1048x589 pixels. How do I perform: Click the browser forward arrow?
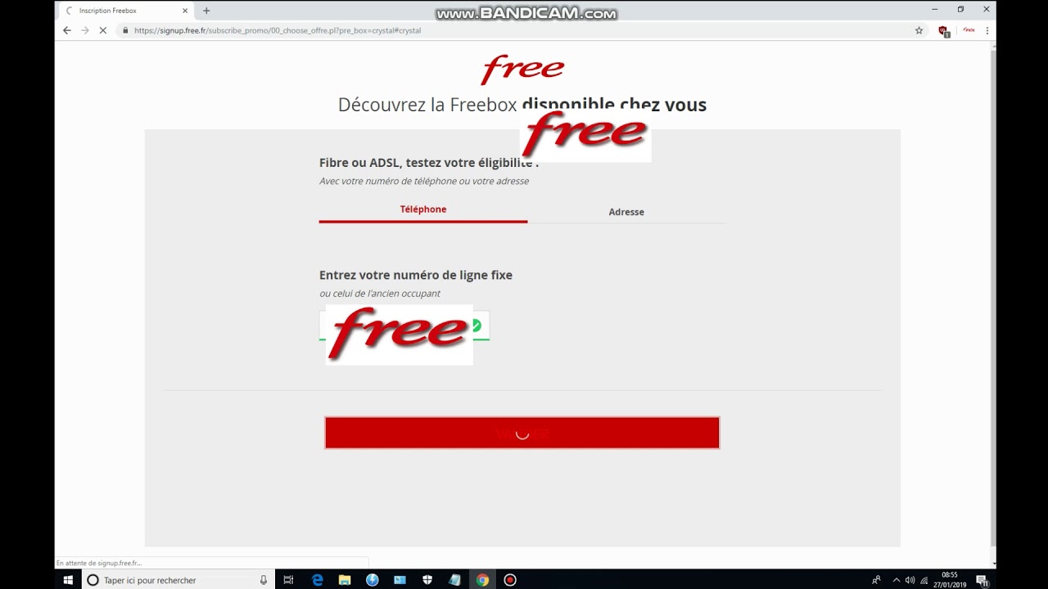point(84,30)
